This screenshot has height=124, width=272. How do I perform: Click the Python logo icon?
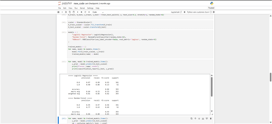tap(212, 3)
